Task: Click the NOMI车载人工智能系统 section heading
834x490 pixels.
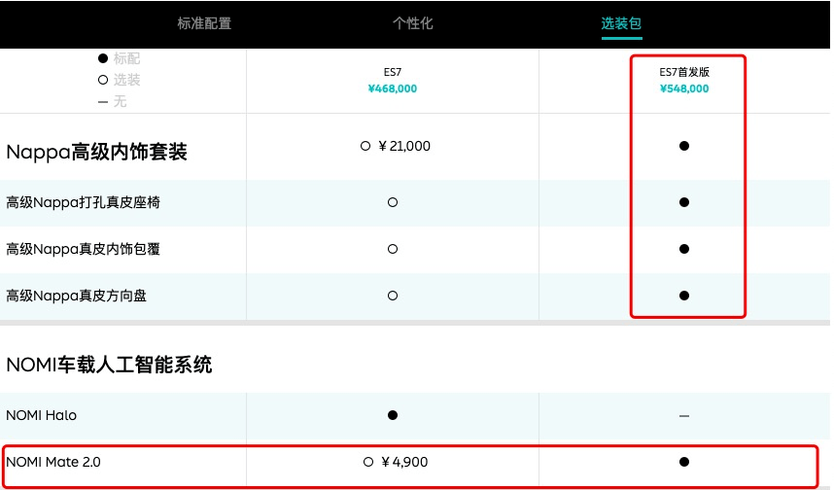Action: [x=109, y=365]
